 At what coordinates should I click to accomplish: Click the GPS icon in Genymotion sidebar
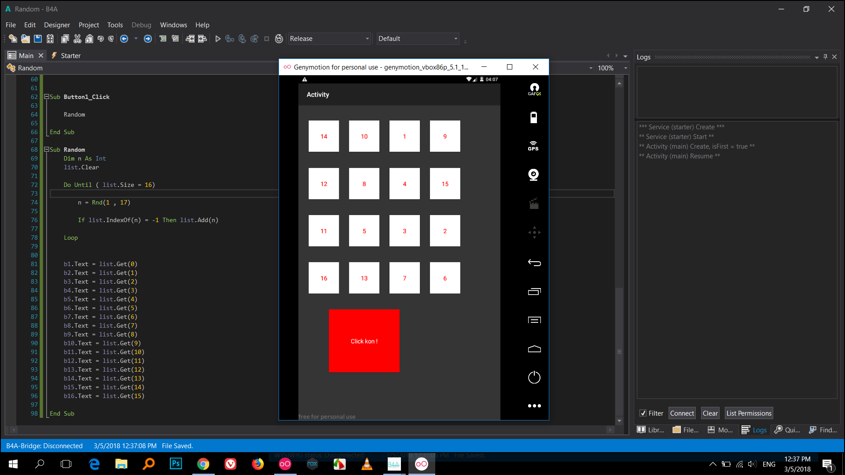pos(533,145)
